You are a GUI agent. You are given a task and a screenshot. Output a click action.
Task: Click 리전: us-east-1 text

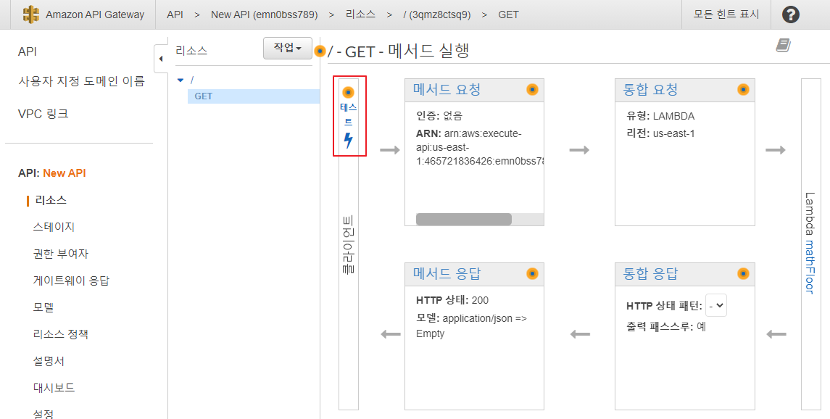tap(660, 133)
